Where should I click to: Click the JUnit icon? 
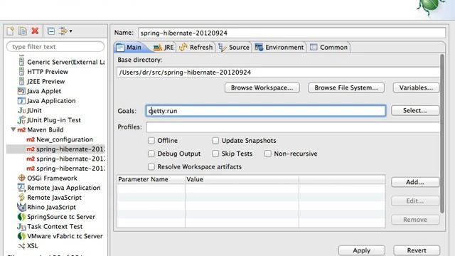click(22, 110)
